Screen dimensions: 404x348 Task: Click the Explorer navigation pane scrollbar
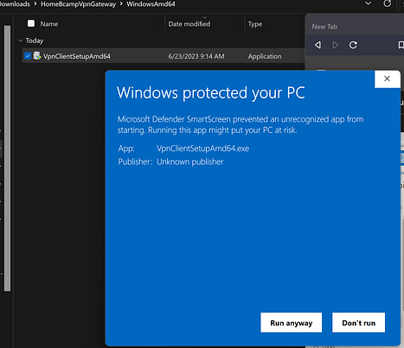pyautogui.click(x=8, y=158)
